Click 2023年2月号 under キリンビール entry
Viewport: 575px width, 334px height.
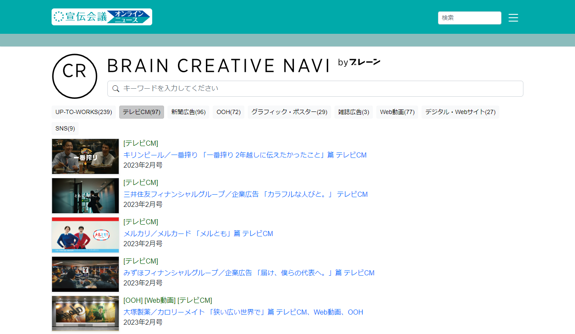[x=143, y=165]
